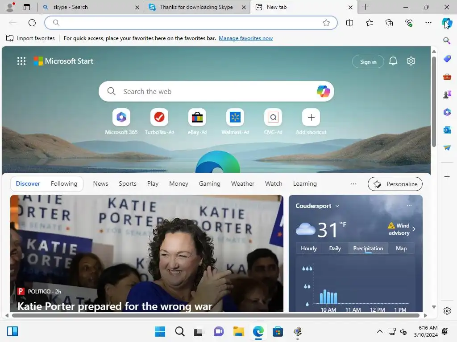The width and height of the screenshot is (457, 342).
Task: Open the Learning category
Action: click(305, 184)
